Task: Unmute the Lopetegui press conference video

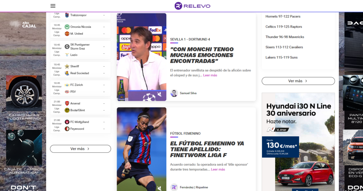Action: coord(160,94)
